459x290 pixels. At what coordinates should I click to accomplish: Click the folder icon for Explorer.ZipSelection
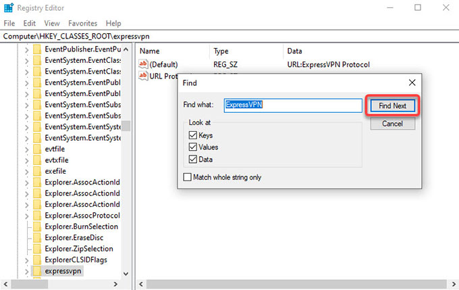[x=37, y=249]
